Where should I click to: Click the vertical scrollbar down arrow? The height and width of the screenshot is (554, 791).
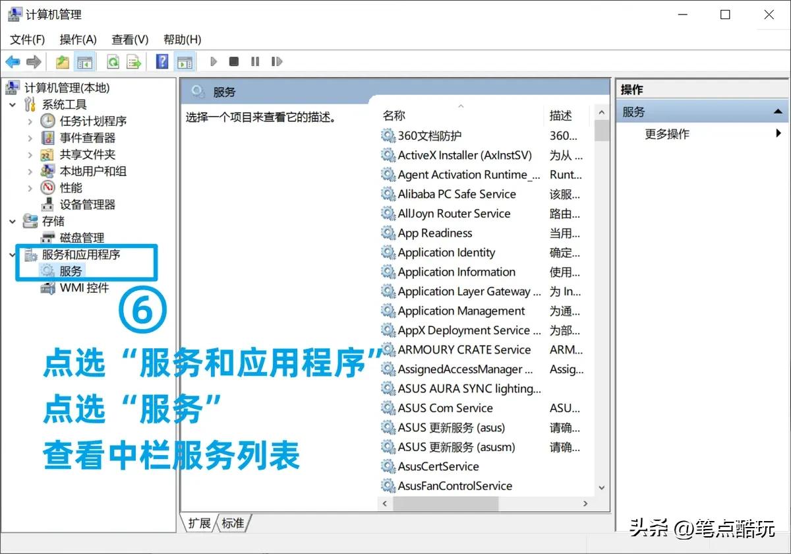pos(601,487)
